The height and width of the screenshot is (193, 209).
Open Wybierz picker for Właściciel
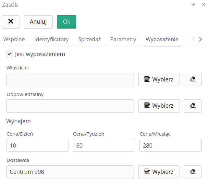pos(159,79)
